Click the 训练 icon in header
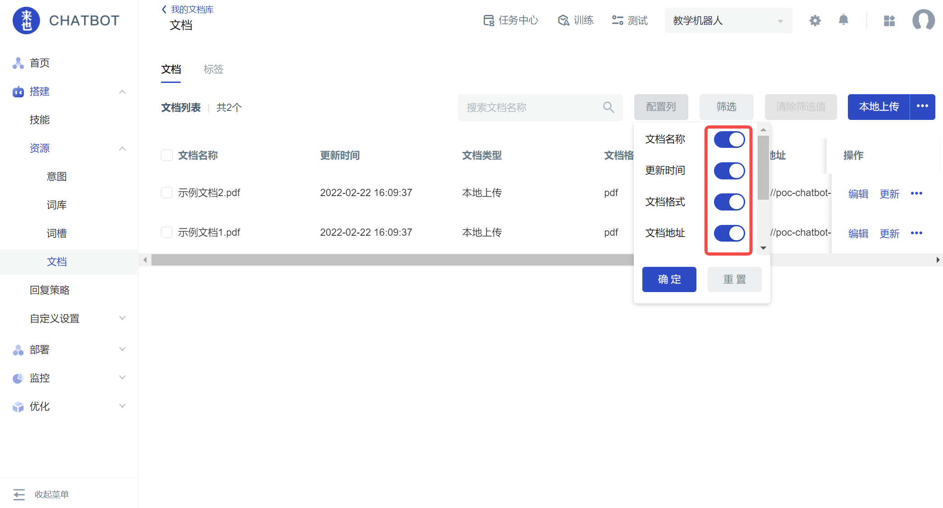 563,20
